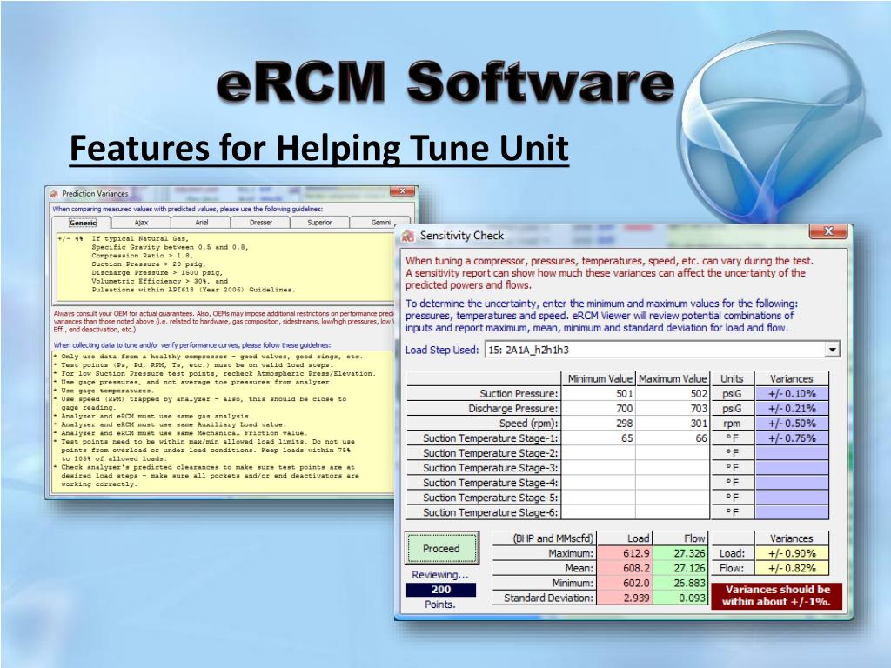Switch to the Ajax tab
This screenshot has height=668, width=891.
tap(141, 223)
